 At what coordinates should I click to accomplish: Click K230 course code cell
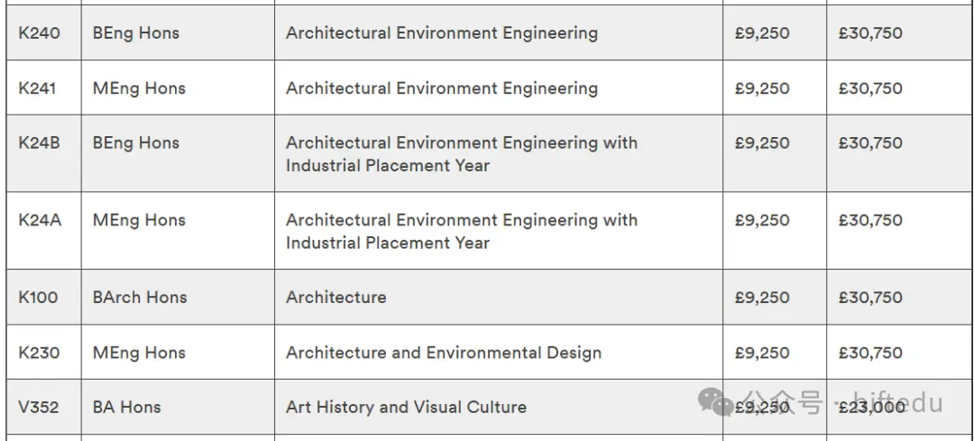(x=39, y=353)
